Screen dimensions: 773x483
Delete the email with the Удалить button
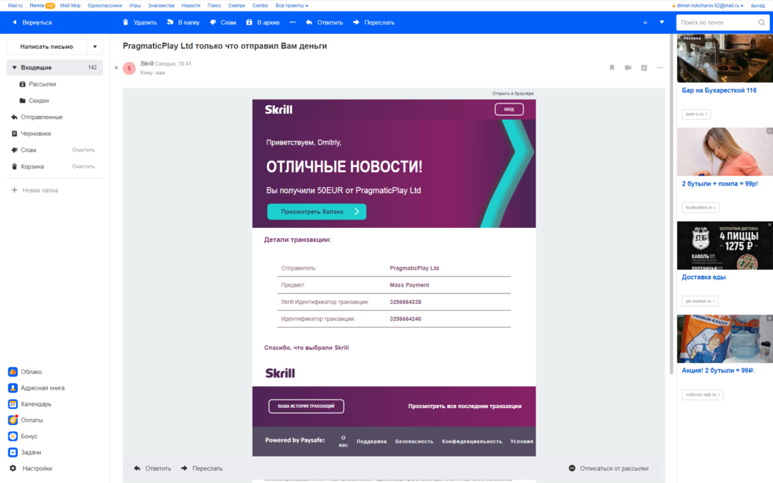click(139, 22)
